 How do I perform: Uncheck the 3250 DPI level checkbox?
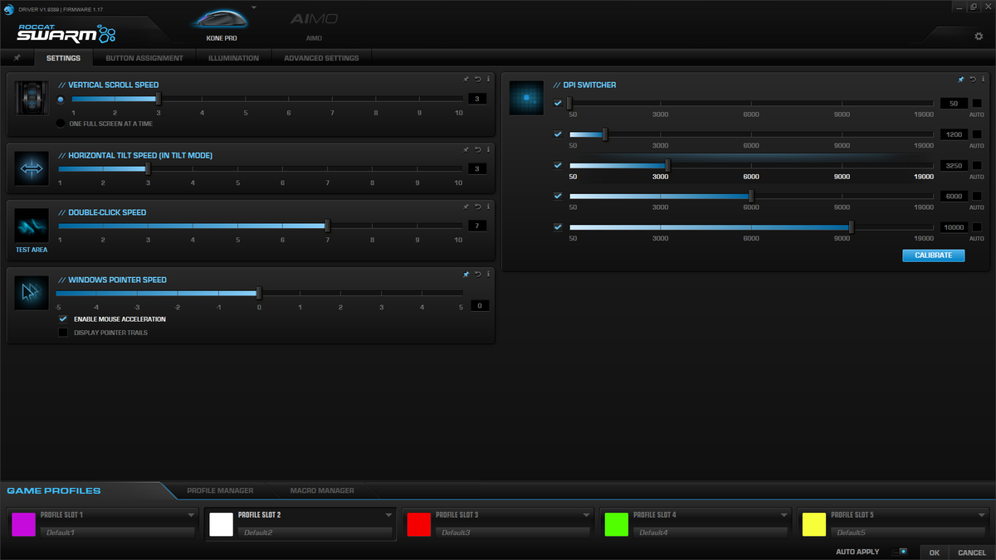pos(558,165)
